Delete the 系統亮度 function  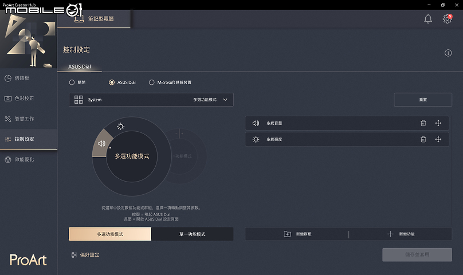tap(423, 139)
